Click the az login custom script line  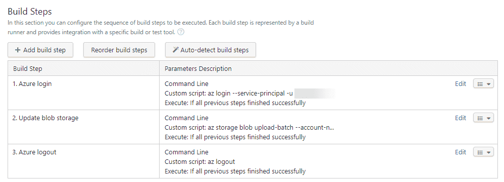point(229,94)
